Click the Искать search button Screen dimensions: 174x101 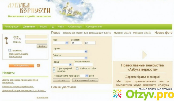coord(61,80)
